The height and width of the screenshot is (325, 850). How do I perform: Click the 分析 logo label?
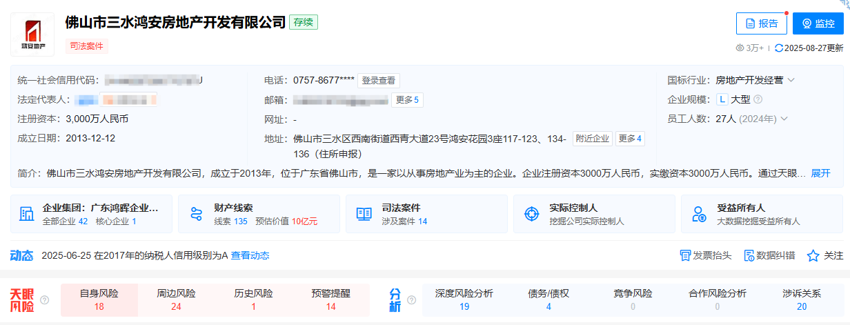(x=395, y=300)
